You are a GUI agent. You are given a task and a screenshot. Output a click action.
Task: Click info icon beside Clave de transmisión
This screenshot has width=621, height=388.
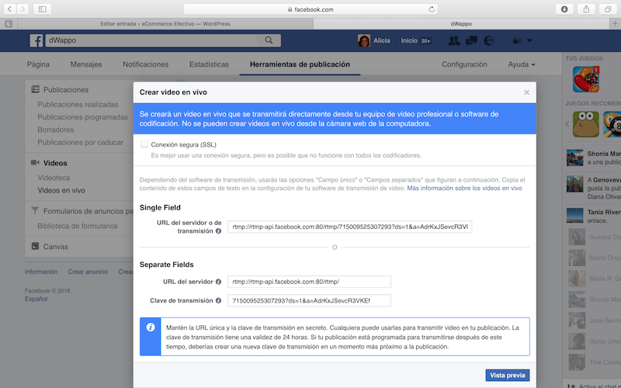tap(218, 300)
